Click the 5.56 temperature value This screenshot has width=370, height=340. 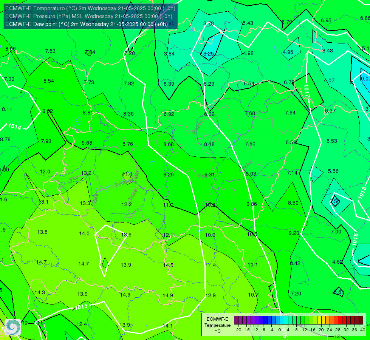click(x=333, y=171)
